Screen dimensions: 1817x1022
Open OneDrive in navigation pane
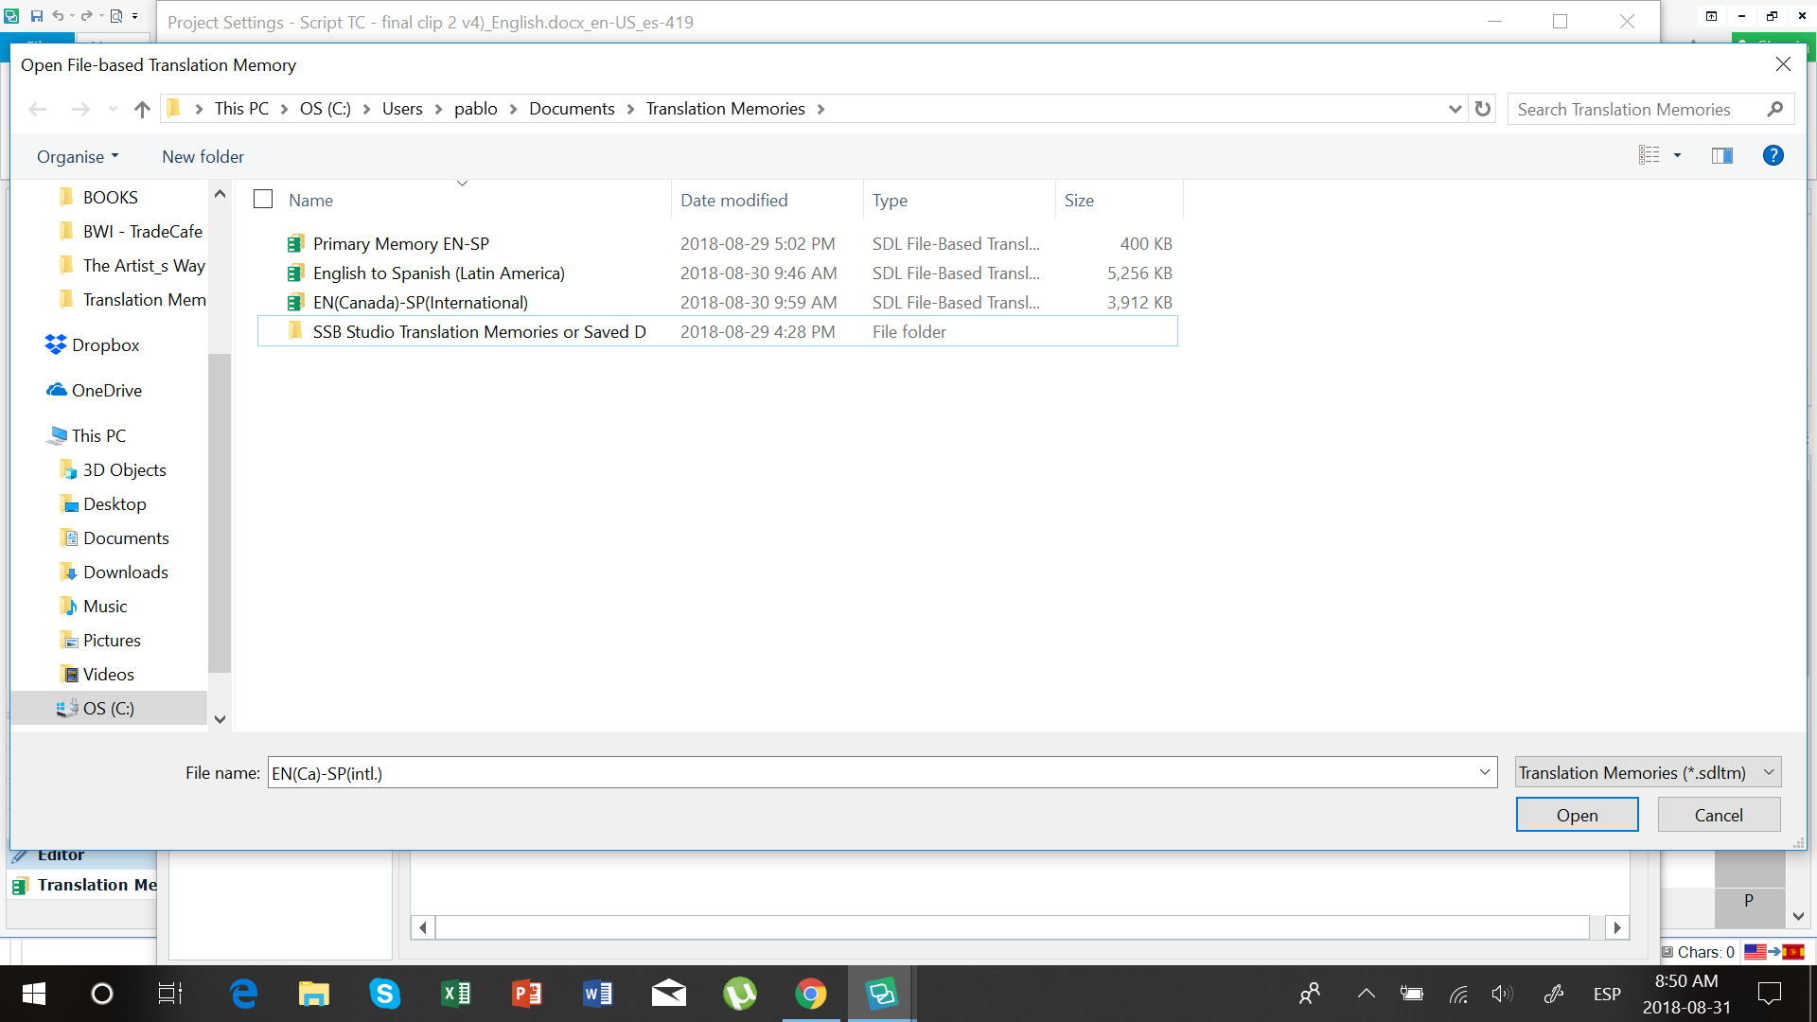(106, 390)
